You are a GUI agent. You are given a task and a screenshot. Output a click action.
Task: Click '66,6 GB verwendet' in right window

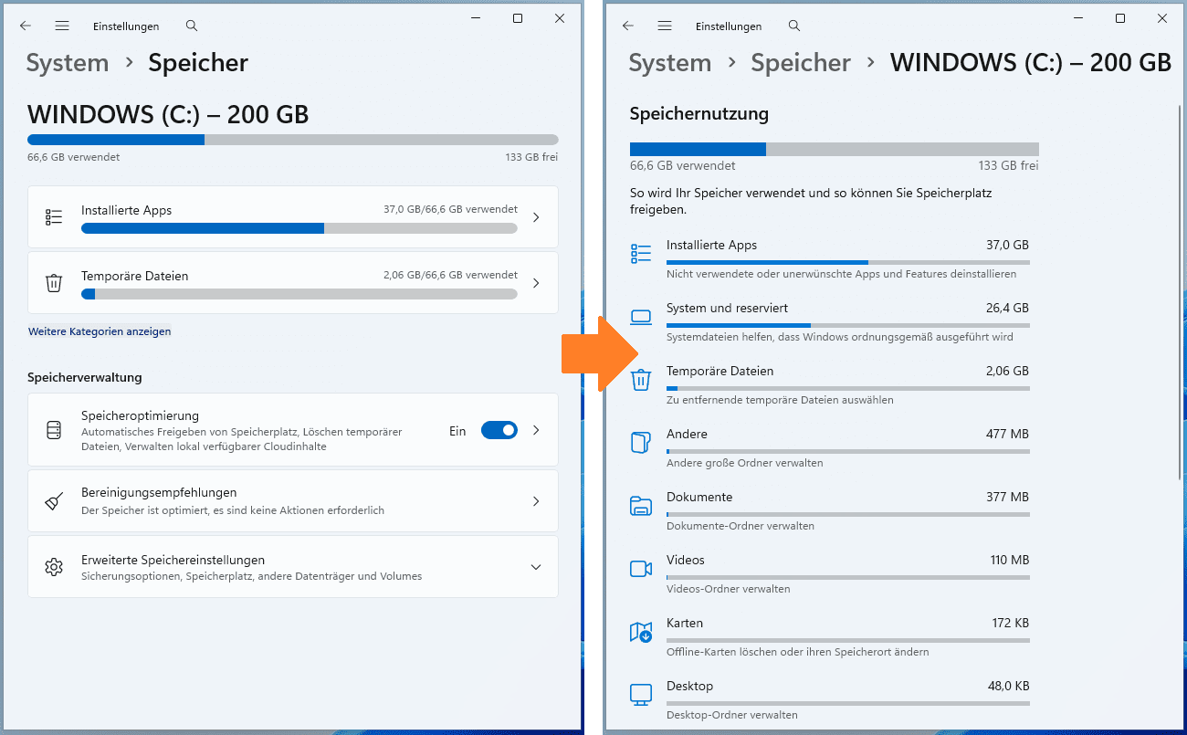(683, 166)
